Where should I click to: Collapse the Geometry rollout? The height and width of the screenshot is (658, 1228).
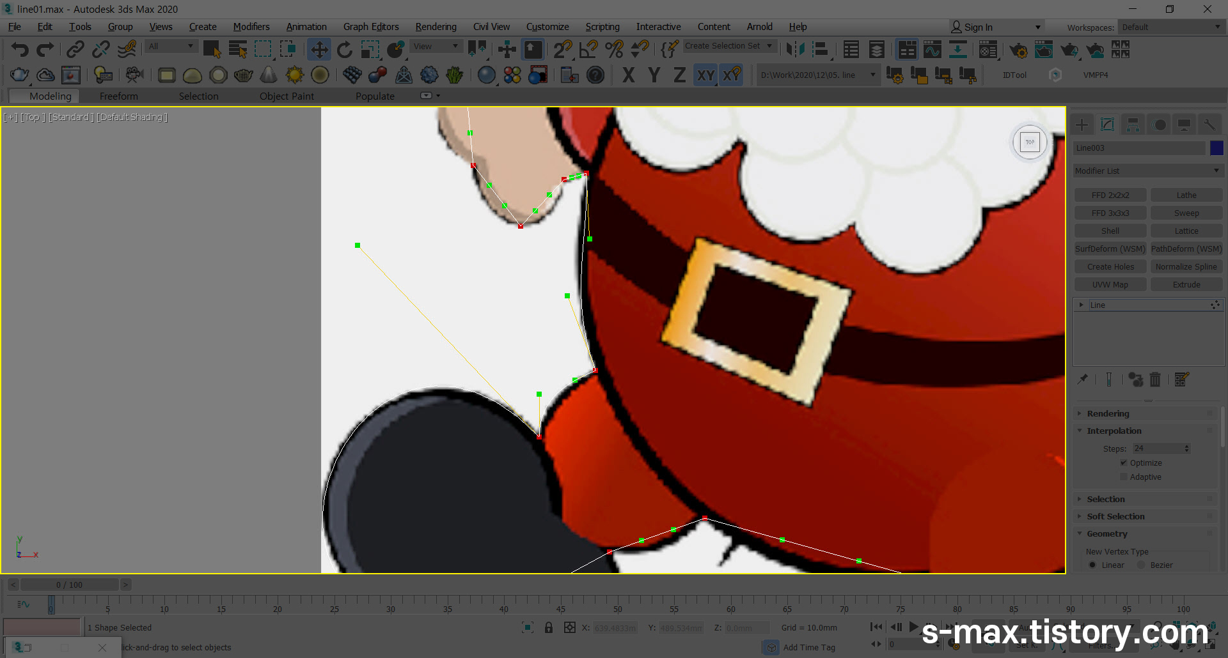(1145, 533)
